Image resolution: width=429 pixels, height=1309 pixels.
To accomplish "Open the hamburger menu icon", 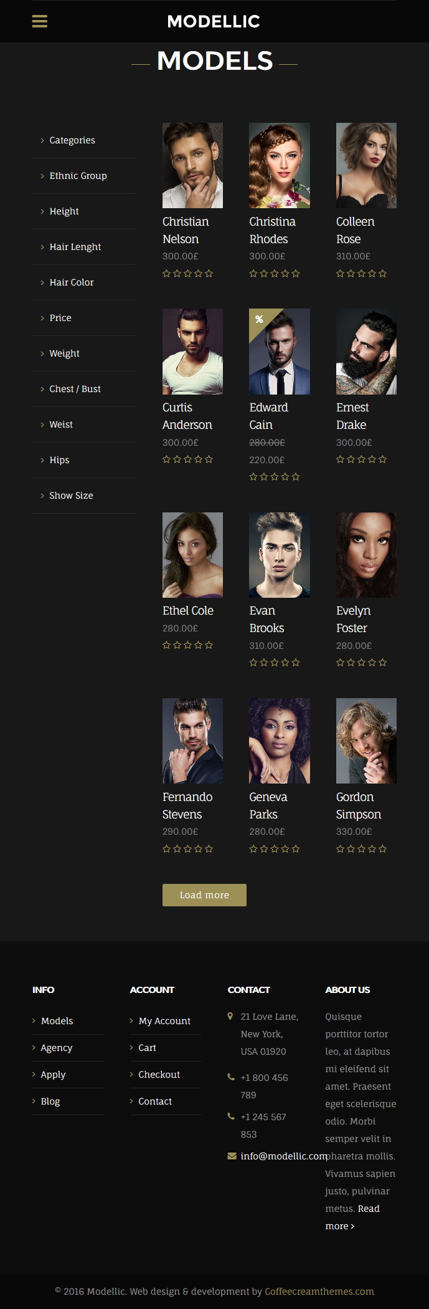I will coord(39,21).
